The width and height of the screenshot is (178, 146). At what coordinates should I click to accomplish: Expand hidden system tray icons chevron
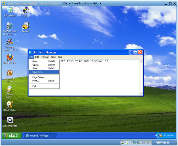(x=157, y=135)
